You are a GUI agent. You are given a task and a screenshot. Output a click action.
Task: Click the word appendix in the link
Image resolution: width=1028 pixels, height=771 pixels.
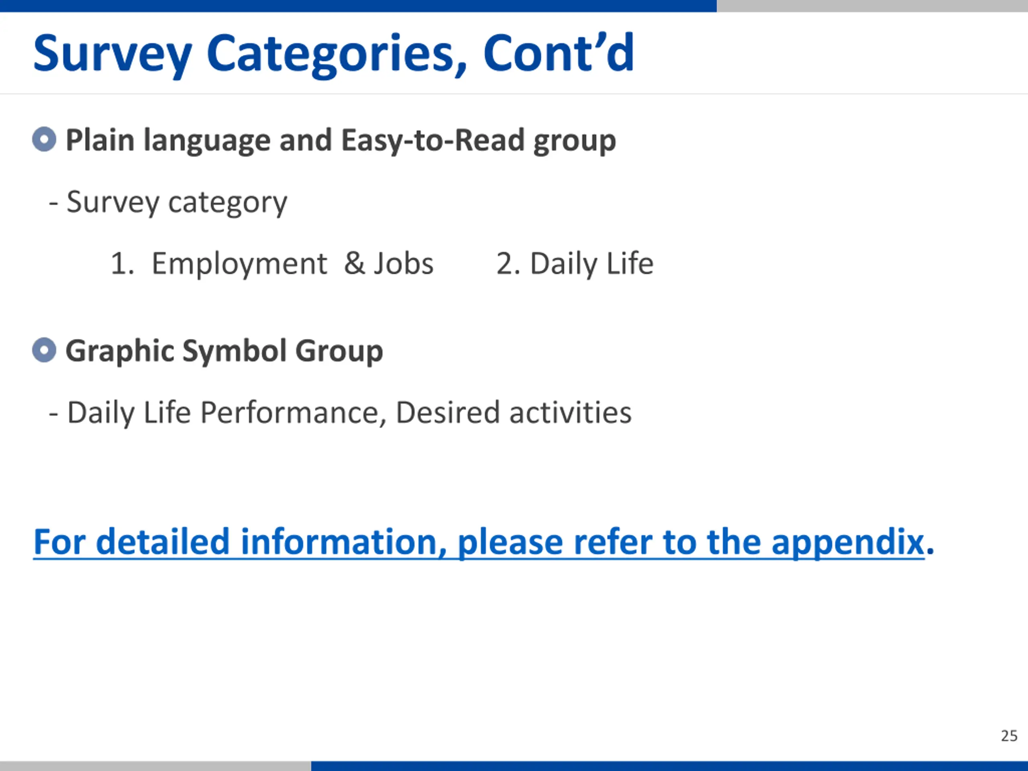pos(848,541)
